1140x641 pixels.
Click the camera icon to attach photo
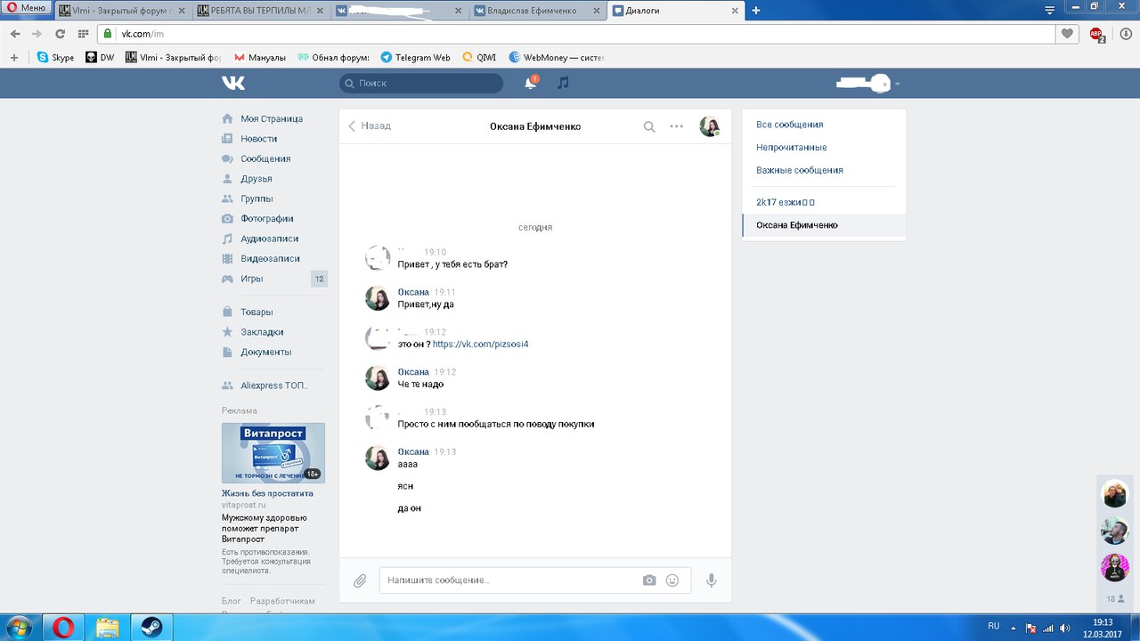[x=649, y=580]
